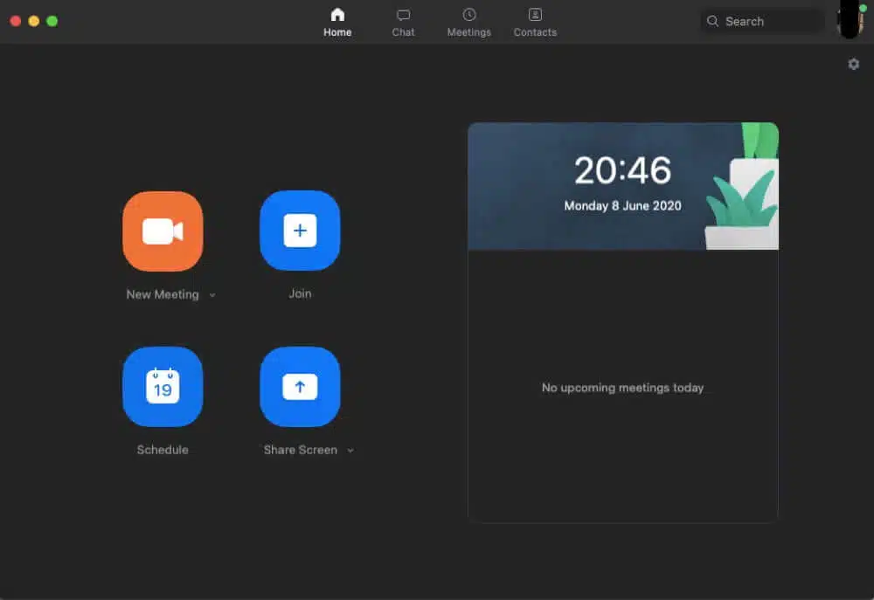Click the magnifying glass in the search bar

click(712, 21)
